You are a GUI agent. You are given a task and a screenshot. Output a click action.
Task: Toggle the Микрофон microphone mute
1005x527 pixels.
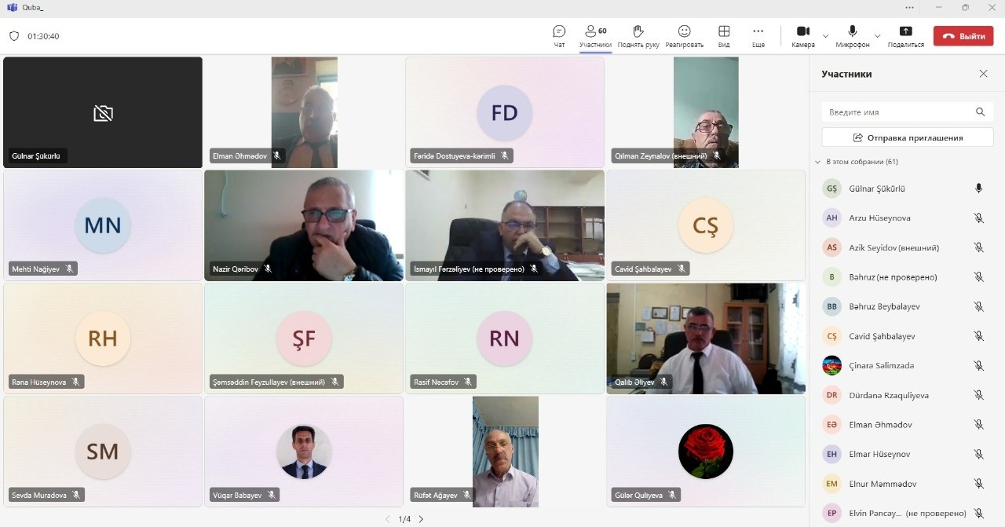[x=853, y=31]
